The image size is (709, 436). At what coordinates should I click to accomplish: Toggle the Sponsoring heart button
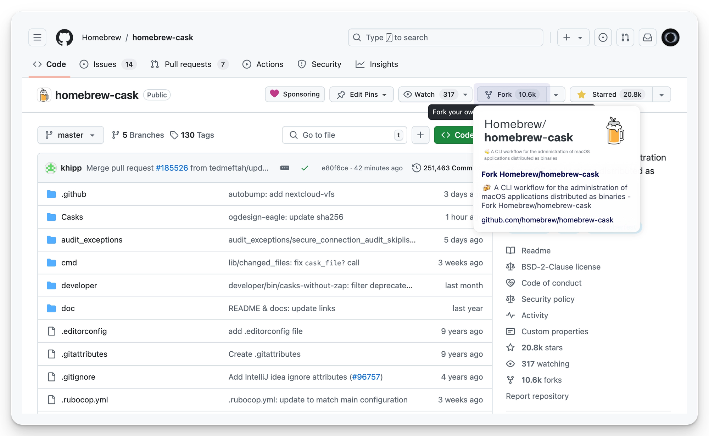point(295,94)
